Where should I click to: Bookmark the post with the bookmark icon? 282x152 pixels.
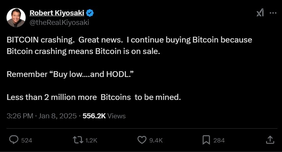[x=206, y=140]
